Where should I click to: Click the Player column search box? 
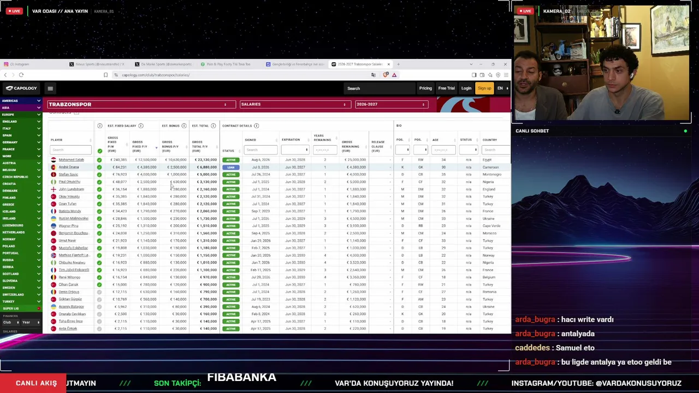[x=70, y=150]
